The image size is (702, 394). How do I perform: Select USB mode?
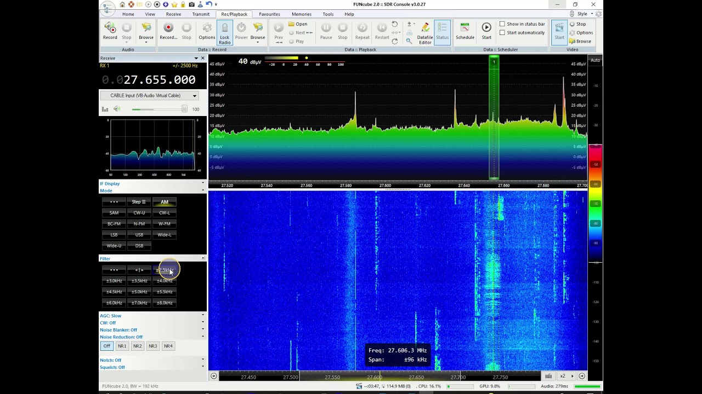point(139,235)
